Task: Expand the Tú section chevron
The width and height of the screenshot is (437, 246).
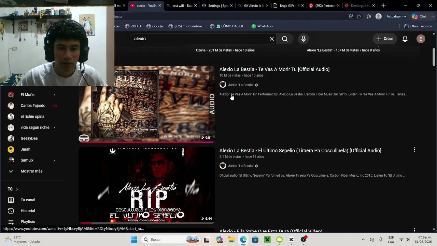Action: click(x=17, y=189)
